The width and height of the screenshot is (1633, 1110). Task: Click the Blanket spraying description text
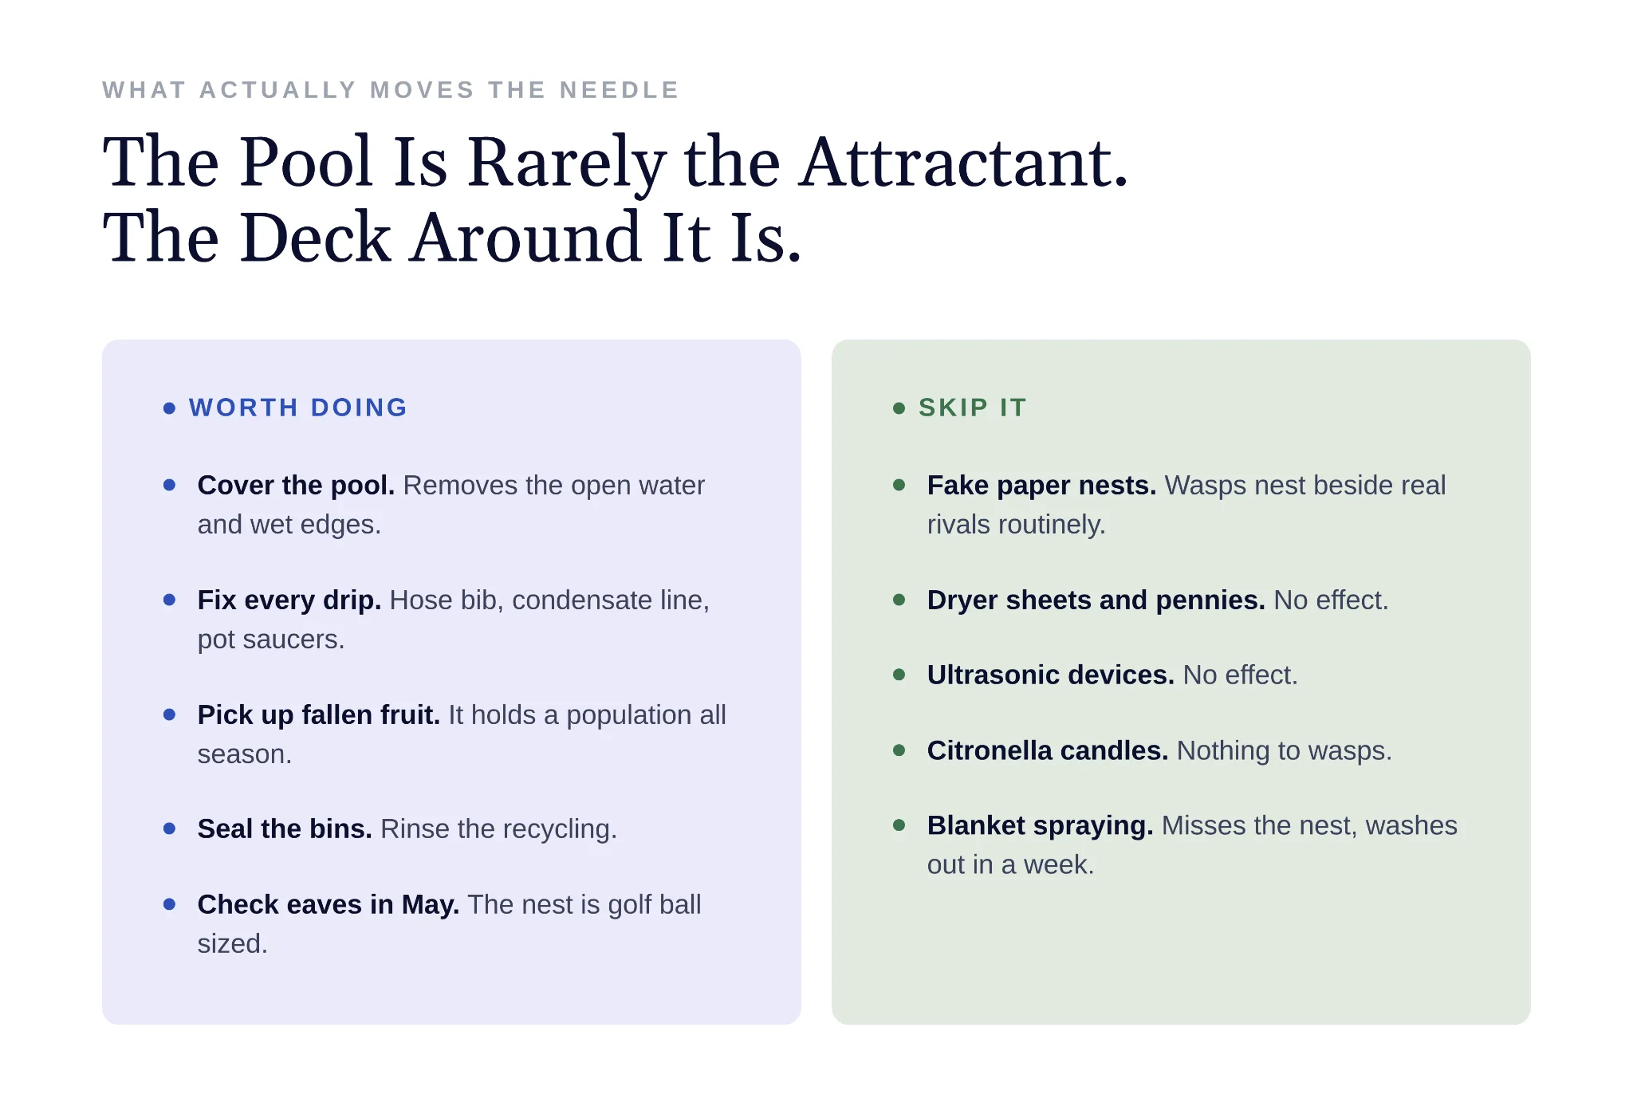pyautogui.click(x=1193, y=845)
